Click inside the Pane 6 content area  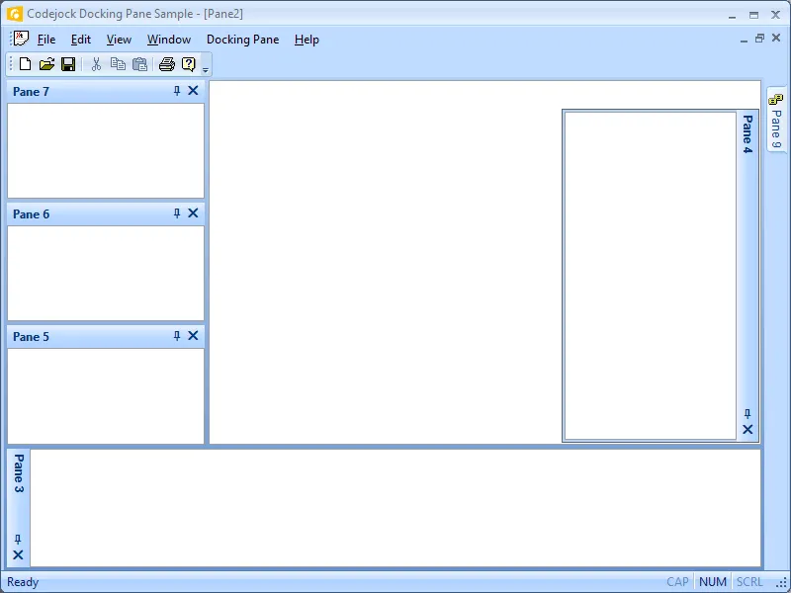point(106,273)
